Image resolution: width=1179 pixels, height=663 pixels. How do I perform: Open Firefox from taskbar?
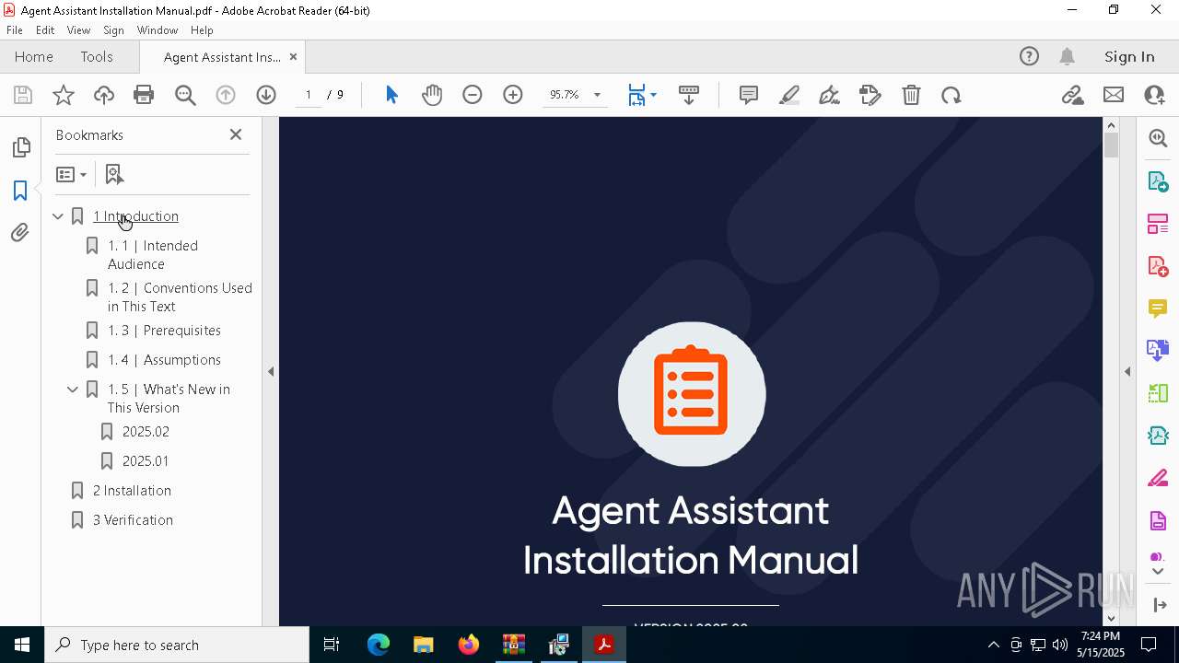click(469, 645)
